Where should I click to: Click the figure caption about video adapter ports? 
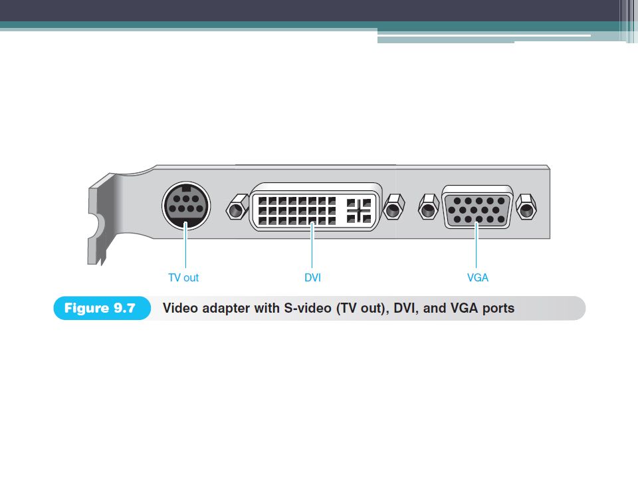tap(338, 308)
